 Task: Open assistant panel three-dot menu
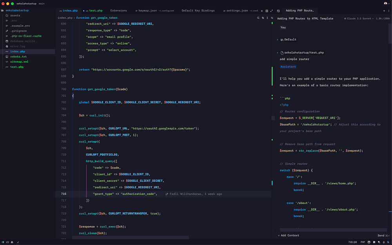tap(389, 11)
